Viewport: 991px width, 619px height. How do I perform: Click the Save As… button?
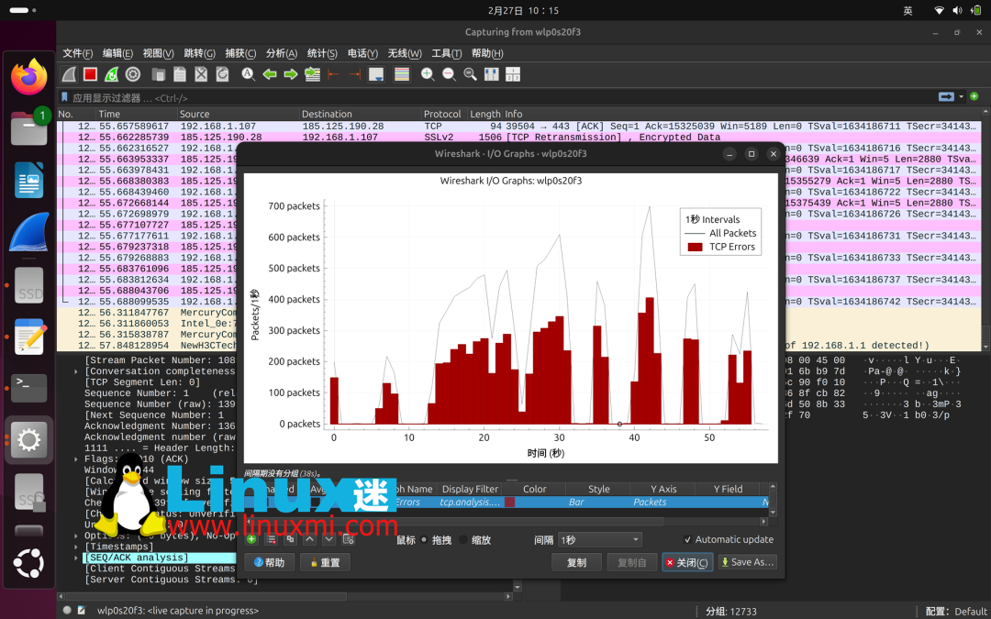tap(747, 562)
